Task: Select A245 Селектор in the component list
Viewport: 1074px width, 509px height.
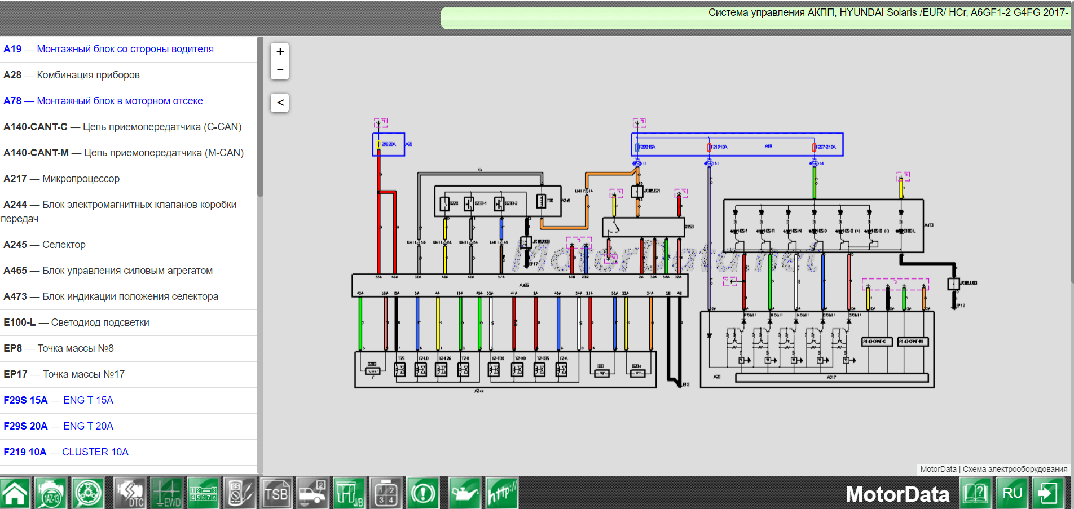Action: [45, 245]
